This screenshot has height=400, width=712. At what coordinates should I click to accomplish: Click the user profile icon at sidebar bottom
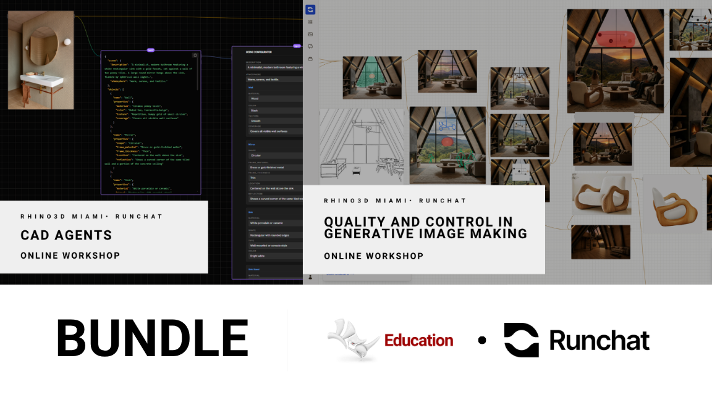click(x=310, y=277)
